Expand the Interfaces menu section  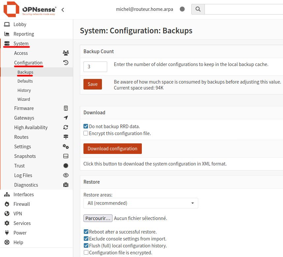(23, 195)
